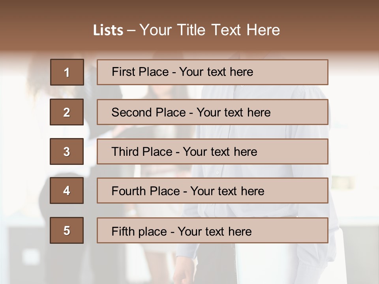Click empty right end of Fifth place bar
Screen dimensions: 379x284
pyautogui.click(x=300, y=230)
